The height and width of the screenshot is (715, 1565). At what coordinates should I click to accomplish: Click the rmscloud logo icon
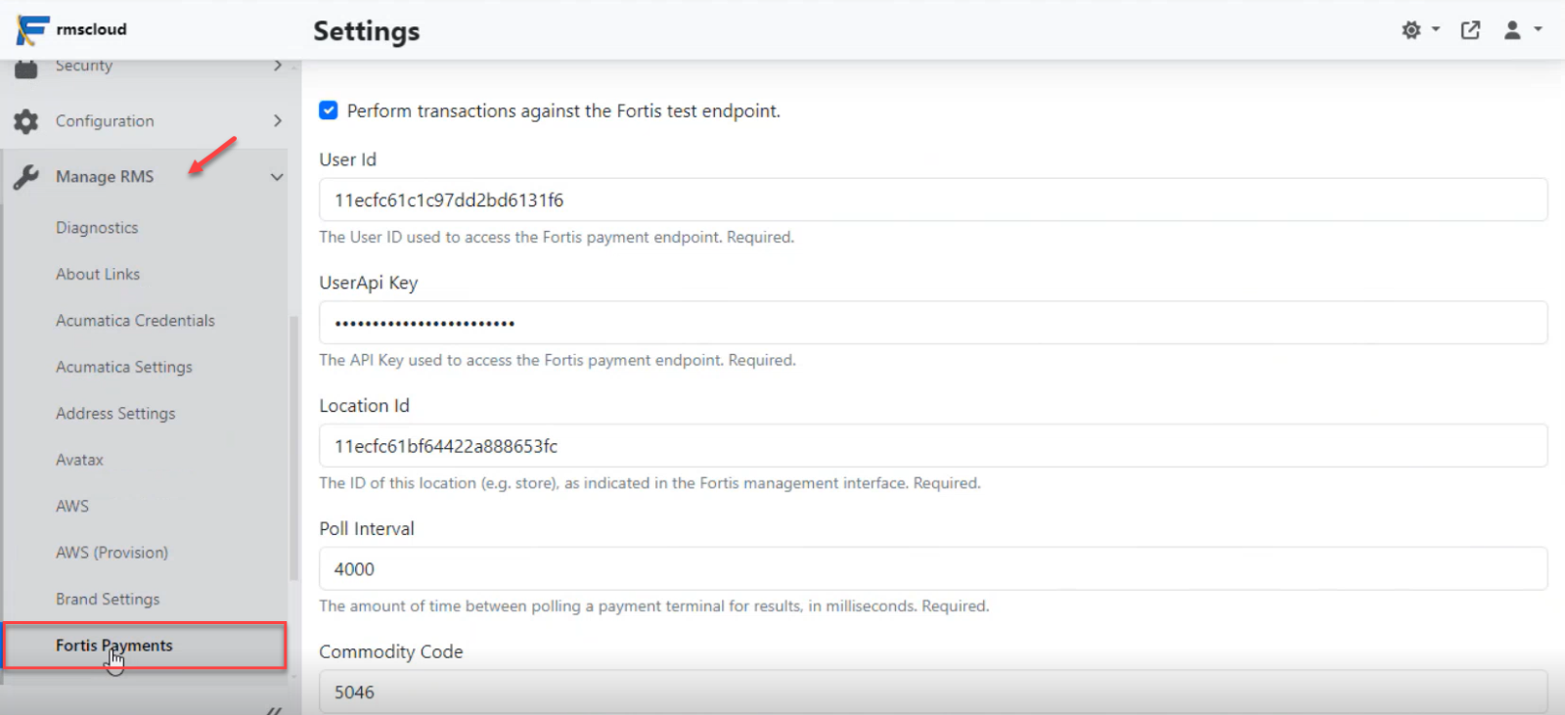coord(32,29)
